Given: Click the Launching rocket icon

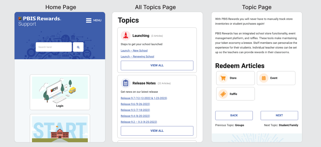Looking at the screenshot, I should pos(125,36).
